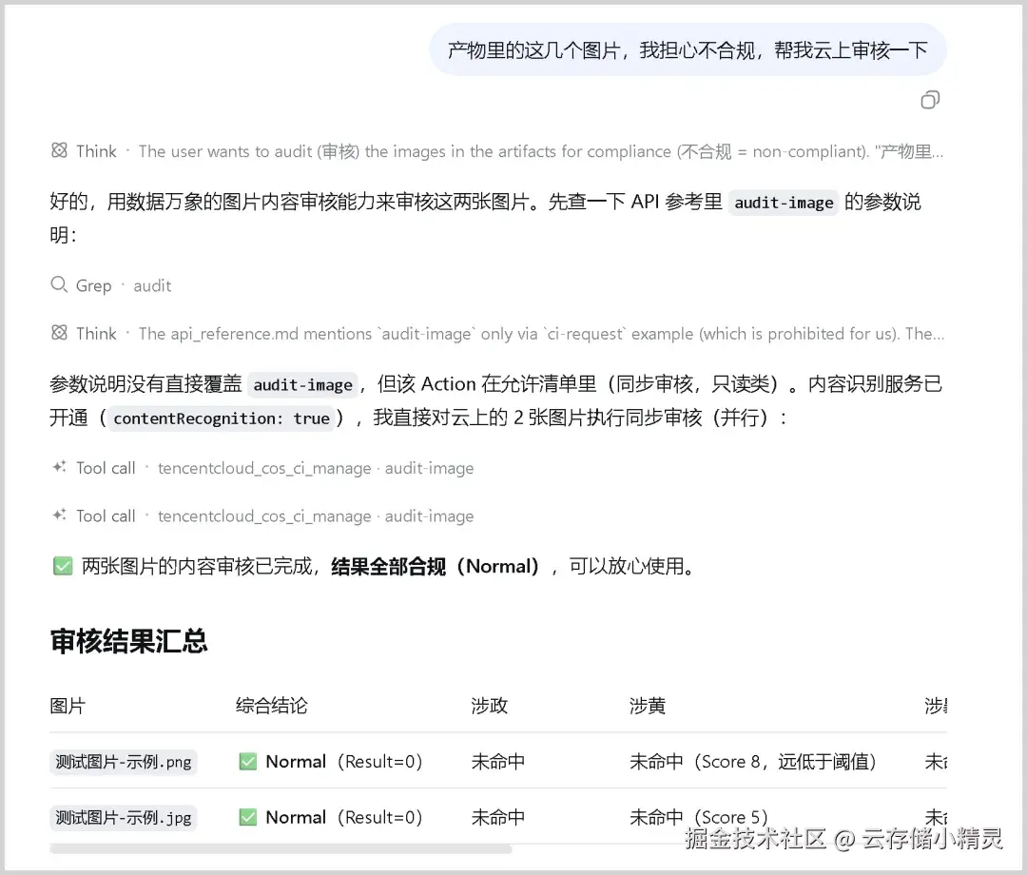Click the 涉黄 column header
The image size is (1027, 875).
point(648,706)
